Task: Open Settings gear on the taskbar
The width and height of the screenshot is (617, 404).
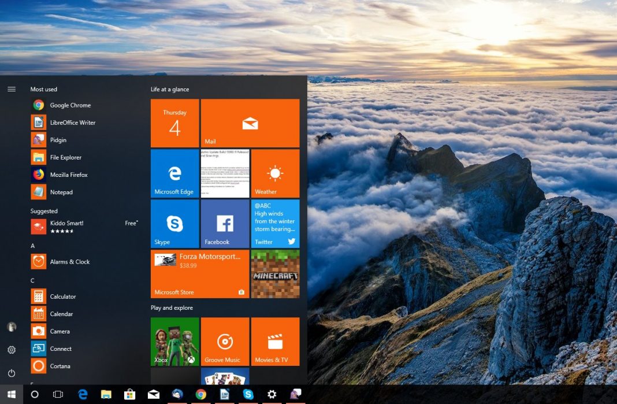Action: (272, 394)
